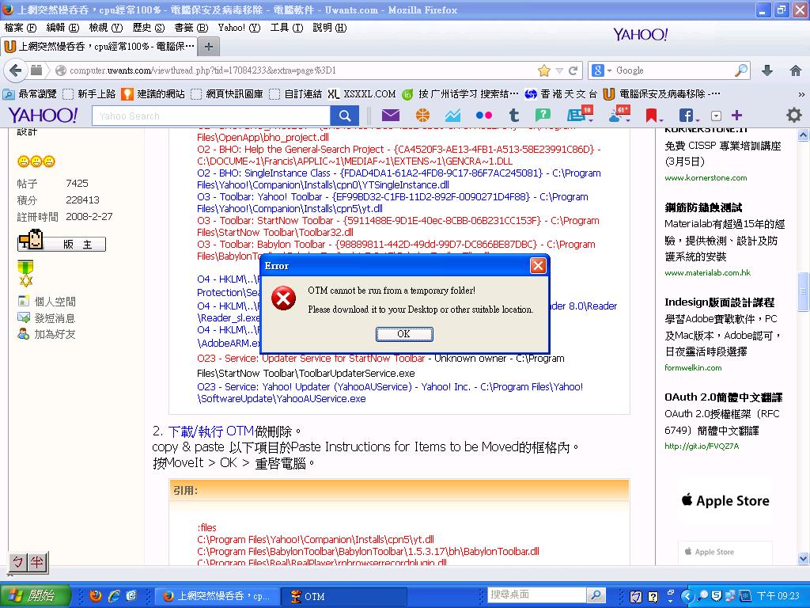Open the 歷史 (History) menu
This screenshot has width=810, height=608.
click(x=148, y=28)
